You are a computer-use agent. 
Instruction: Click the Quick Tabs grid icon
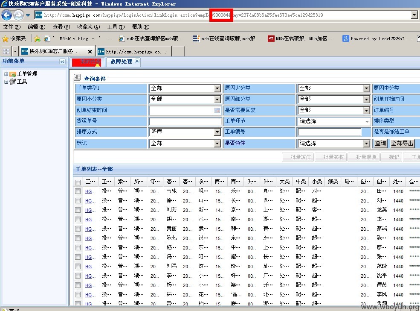coord(6,51)
